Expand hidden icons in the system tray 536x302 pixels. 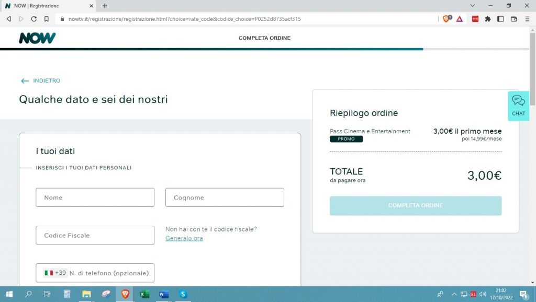point(454,294)
